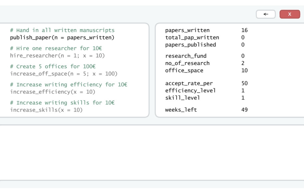Image resolution: width=304 pixels, height=189 pixels.
Task: Click the research_fund variable label
Action: (x=186, y=56)
